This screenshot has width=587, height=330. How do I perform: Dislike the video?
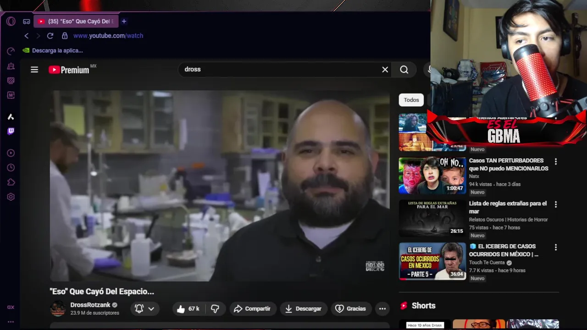point(215,309)
